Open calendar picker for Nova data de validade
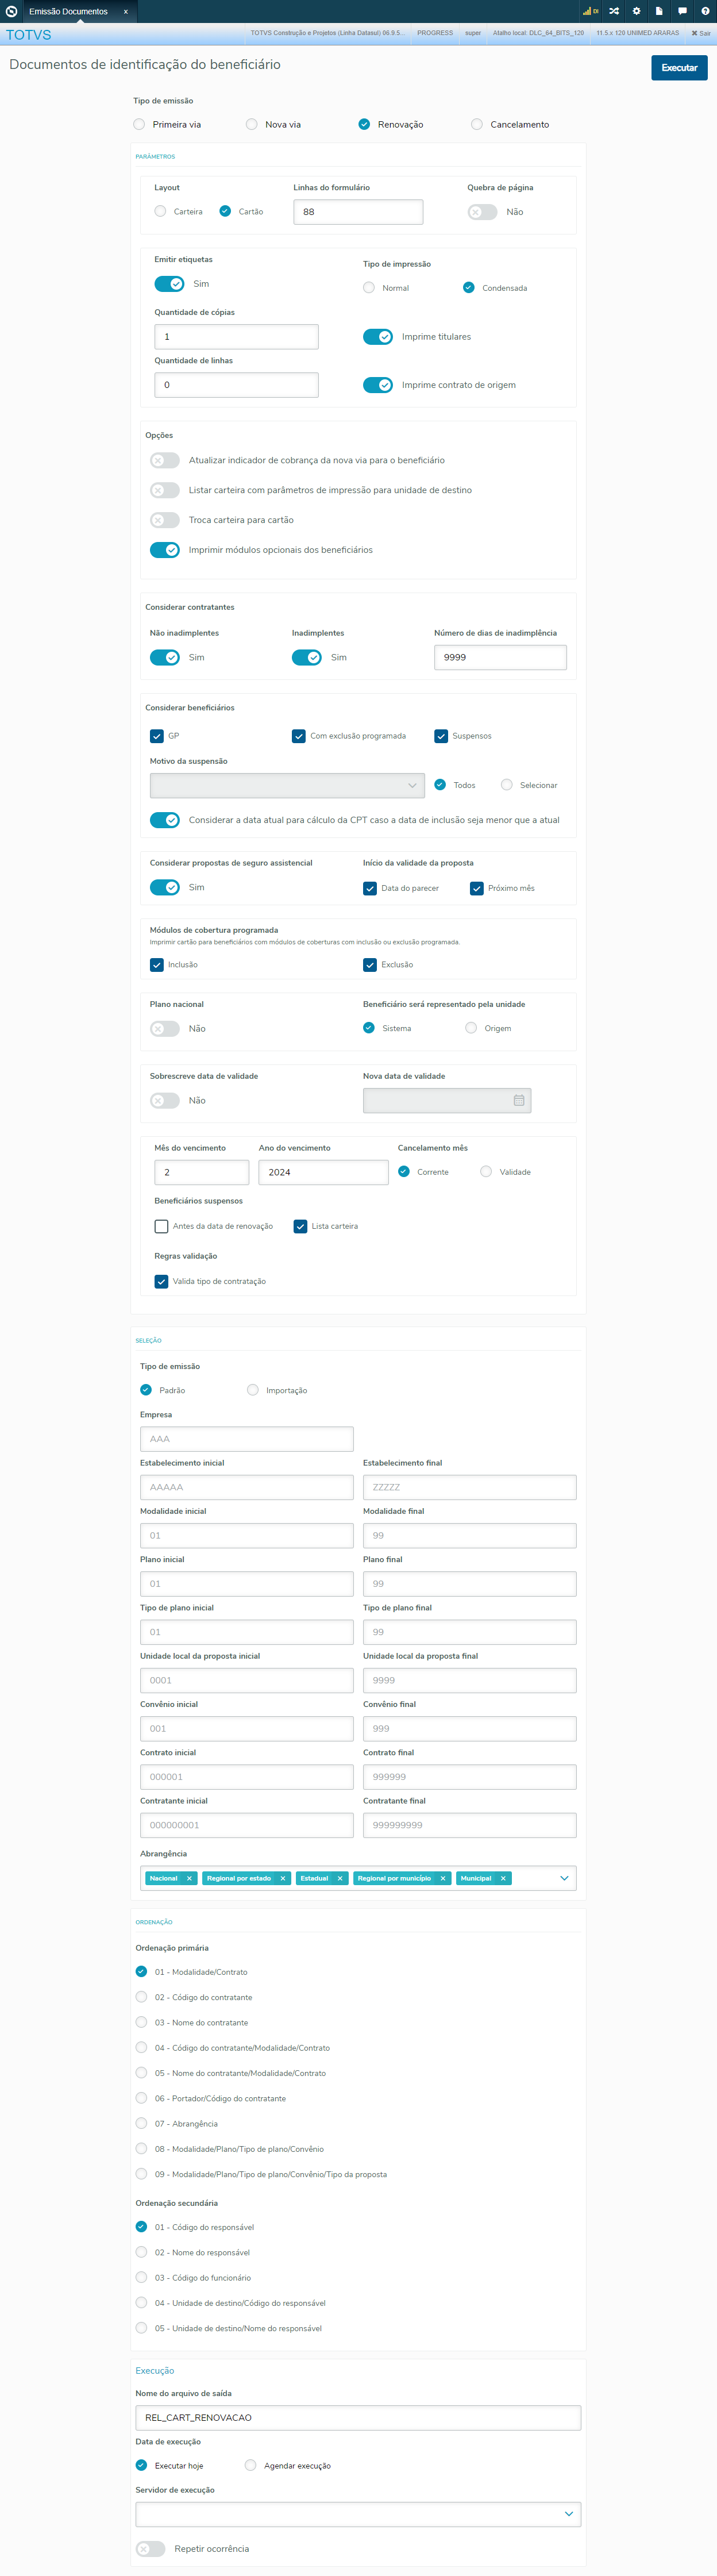This screenshot has width=717, height=2576. click(519, 1100)
